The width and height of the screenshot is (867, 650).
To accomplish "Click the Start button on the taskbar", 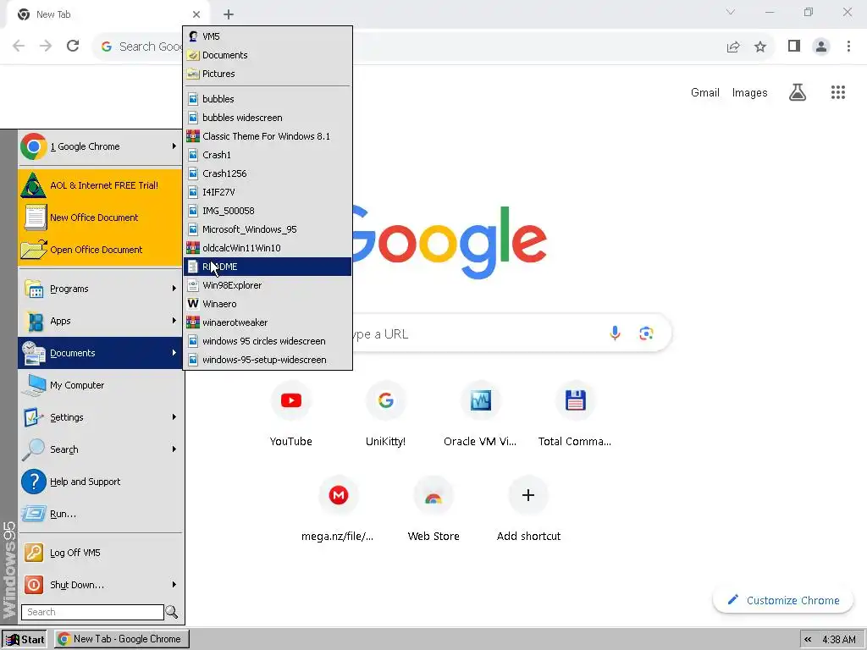I will pyautogui.click(x=25, y=640).
